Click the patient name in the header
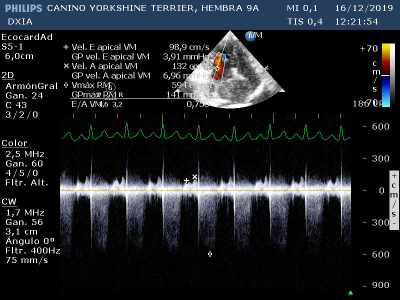The image size is (400, 300). pyautogui.click(x=153, y=8)
